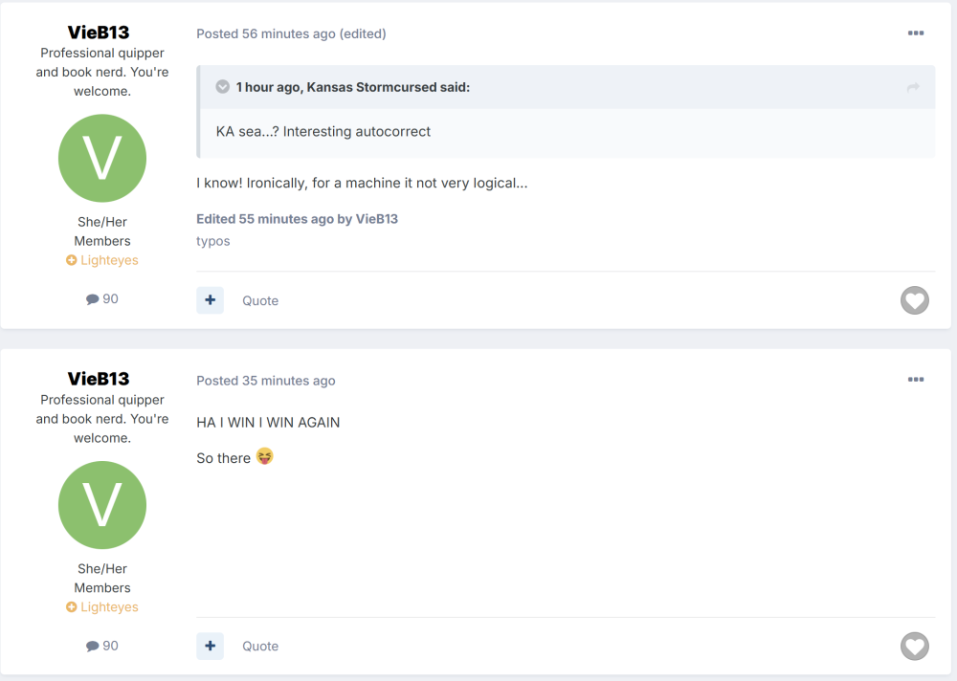
Task: Open options menu for post from 56 minutes ago
Action: pyautogui.click(x=915, y=33)
